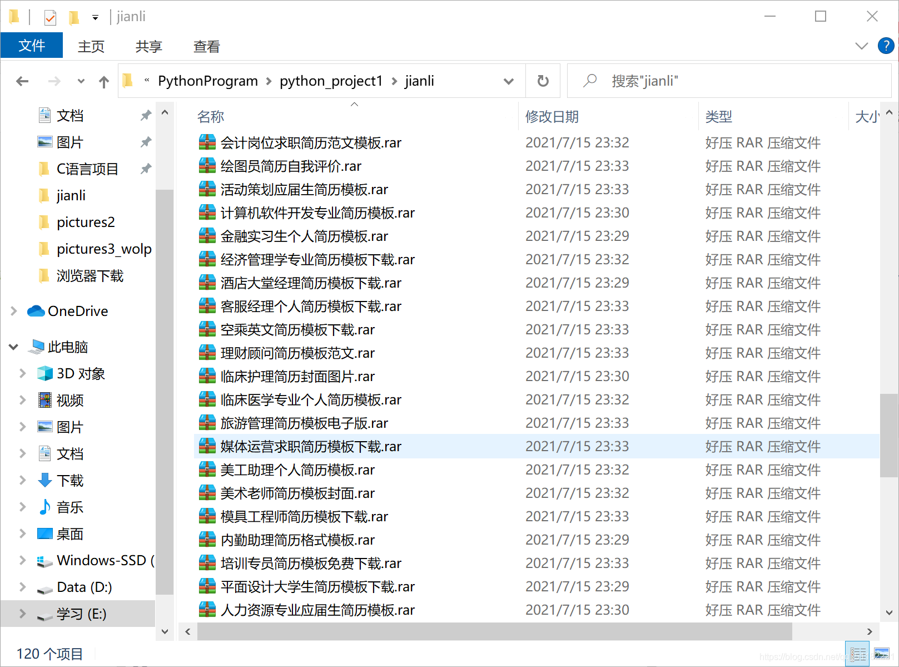The width and height of the screenshot is (899, 667).
Task: Switch to large icons view in status bar
Action: point(882,654)
